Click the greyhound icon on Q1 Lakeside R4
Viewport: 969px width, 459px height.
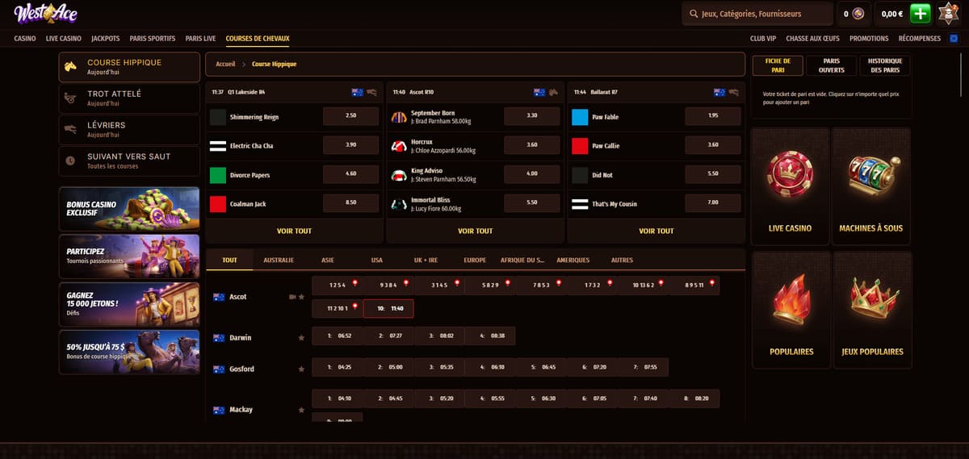371,92
